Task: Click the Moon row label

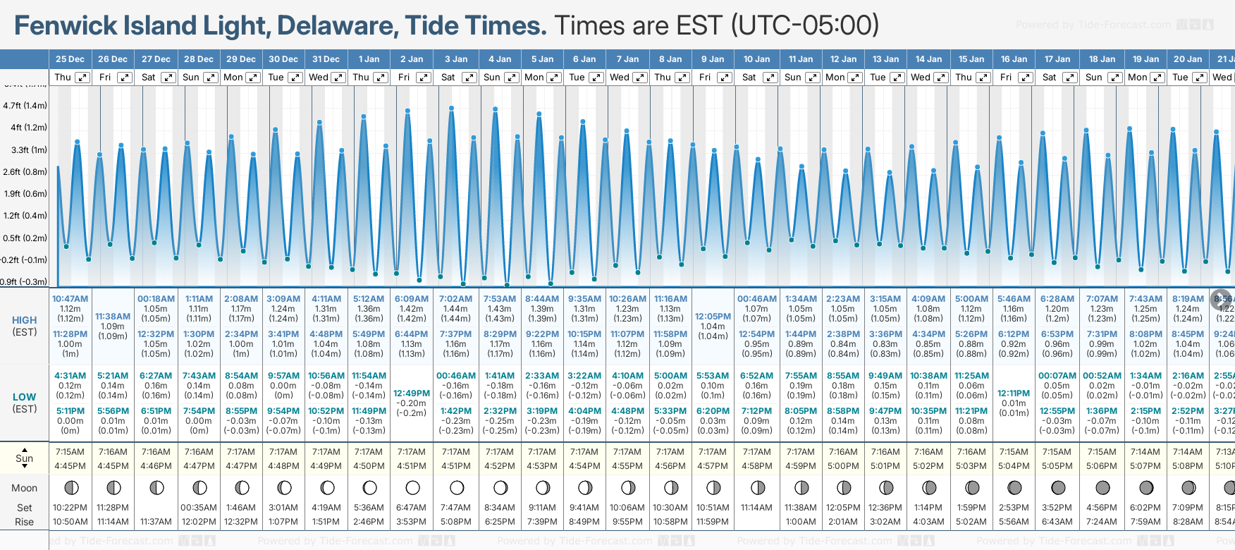Action: click(x=25, y=488)
